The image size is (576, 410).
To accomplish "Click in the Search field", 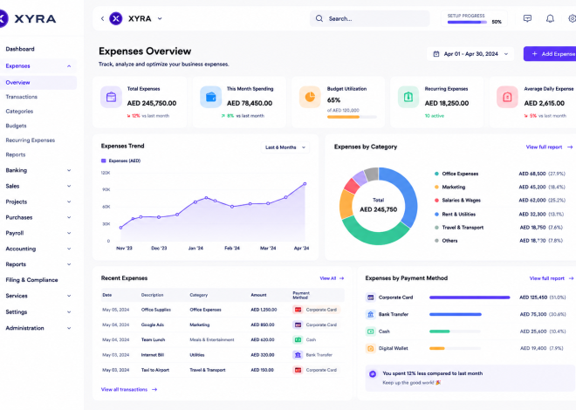I will tap(369, 18).
